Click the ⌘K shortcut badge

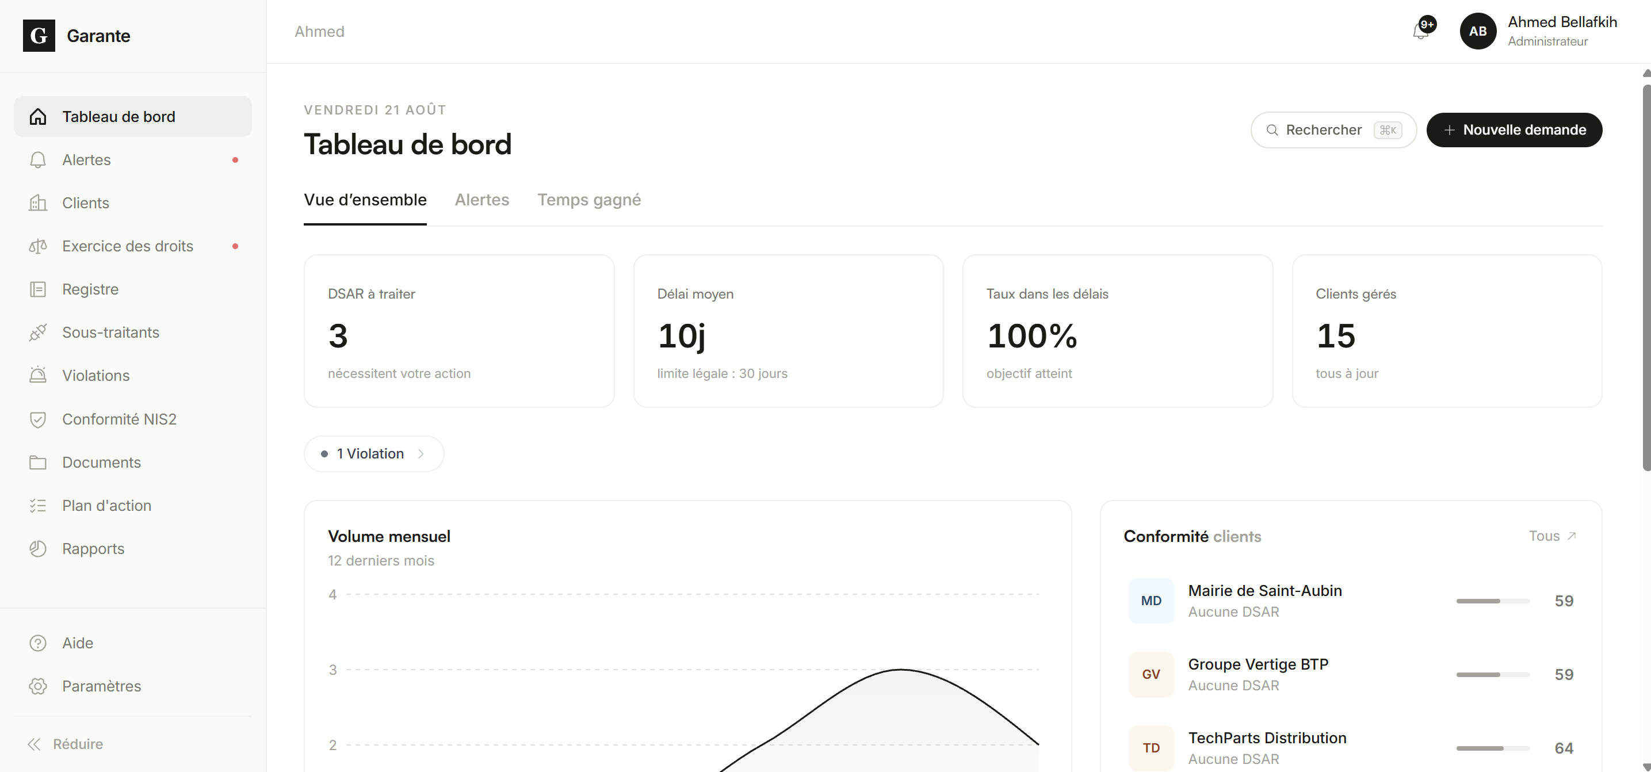(1388, 130)
